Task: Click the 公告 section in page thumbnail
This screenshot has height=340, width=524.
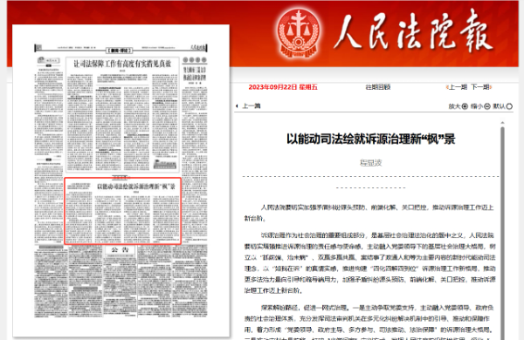Action: point(120,249)
